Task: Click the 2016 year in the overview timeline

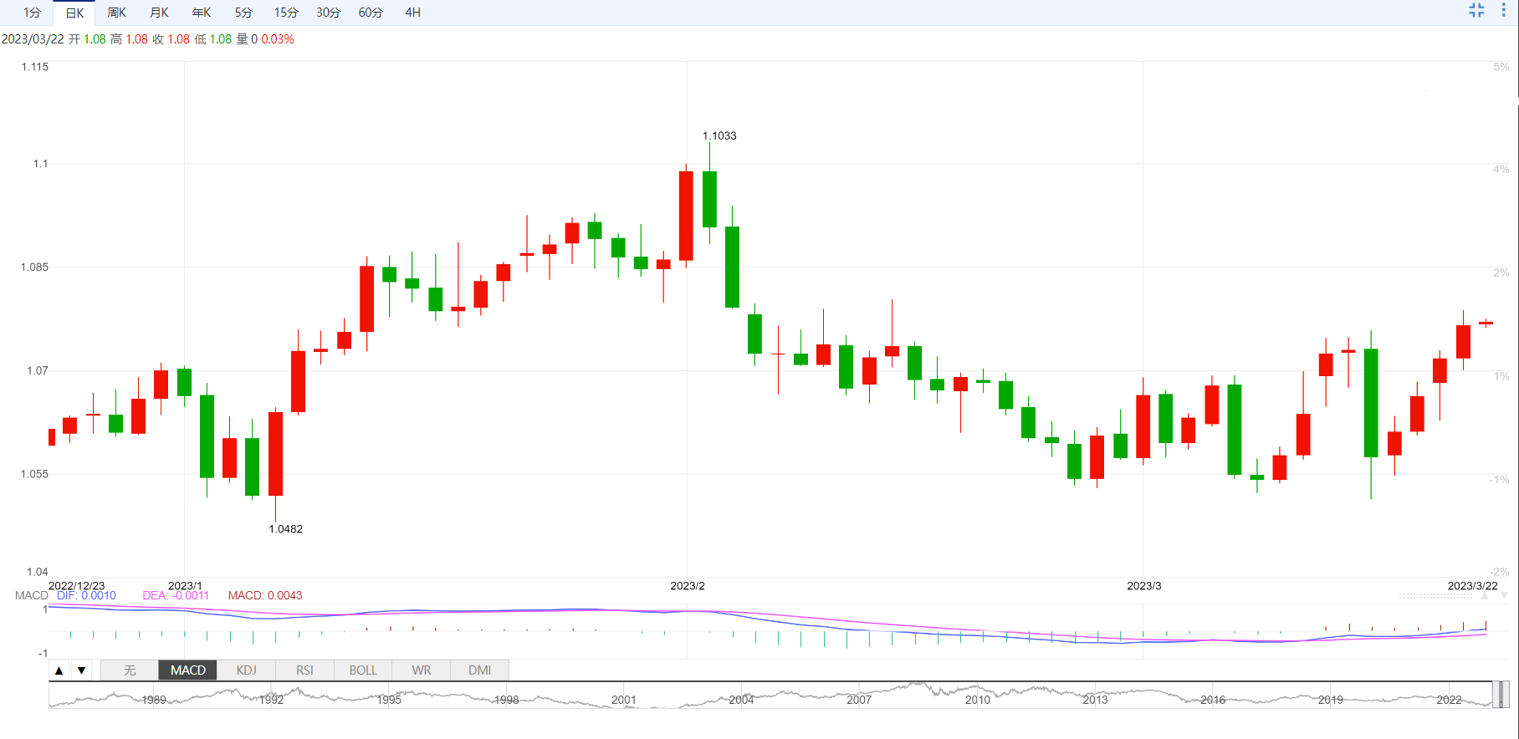Action: (x=1213, y=701)
